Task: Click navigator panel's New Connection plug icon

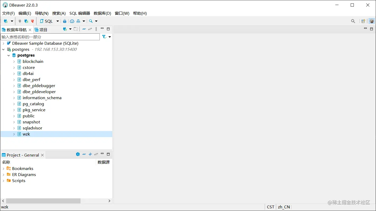Action: pyautogui.click(x=65, y=29)
